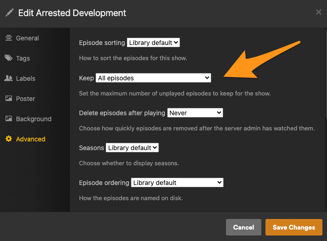Click the Save Changes button

[x=293, y=227]
